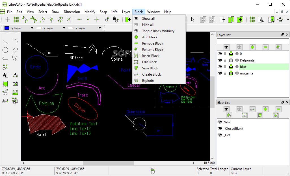This screenshot has height=176, width=290.
Task: Open the line type By Layer dropdown
Action: [x=85, y=28]
